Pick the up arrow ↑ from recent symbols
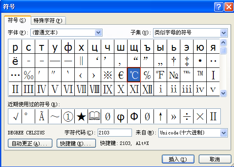The width and height of the screenshot is (234, 167). 160,116
